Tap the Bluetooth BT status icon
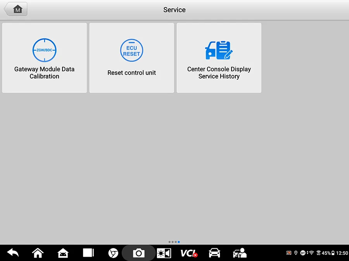The height and width of the screenshot is (261, 349). pos(303,253)
